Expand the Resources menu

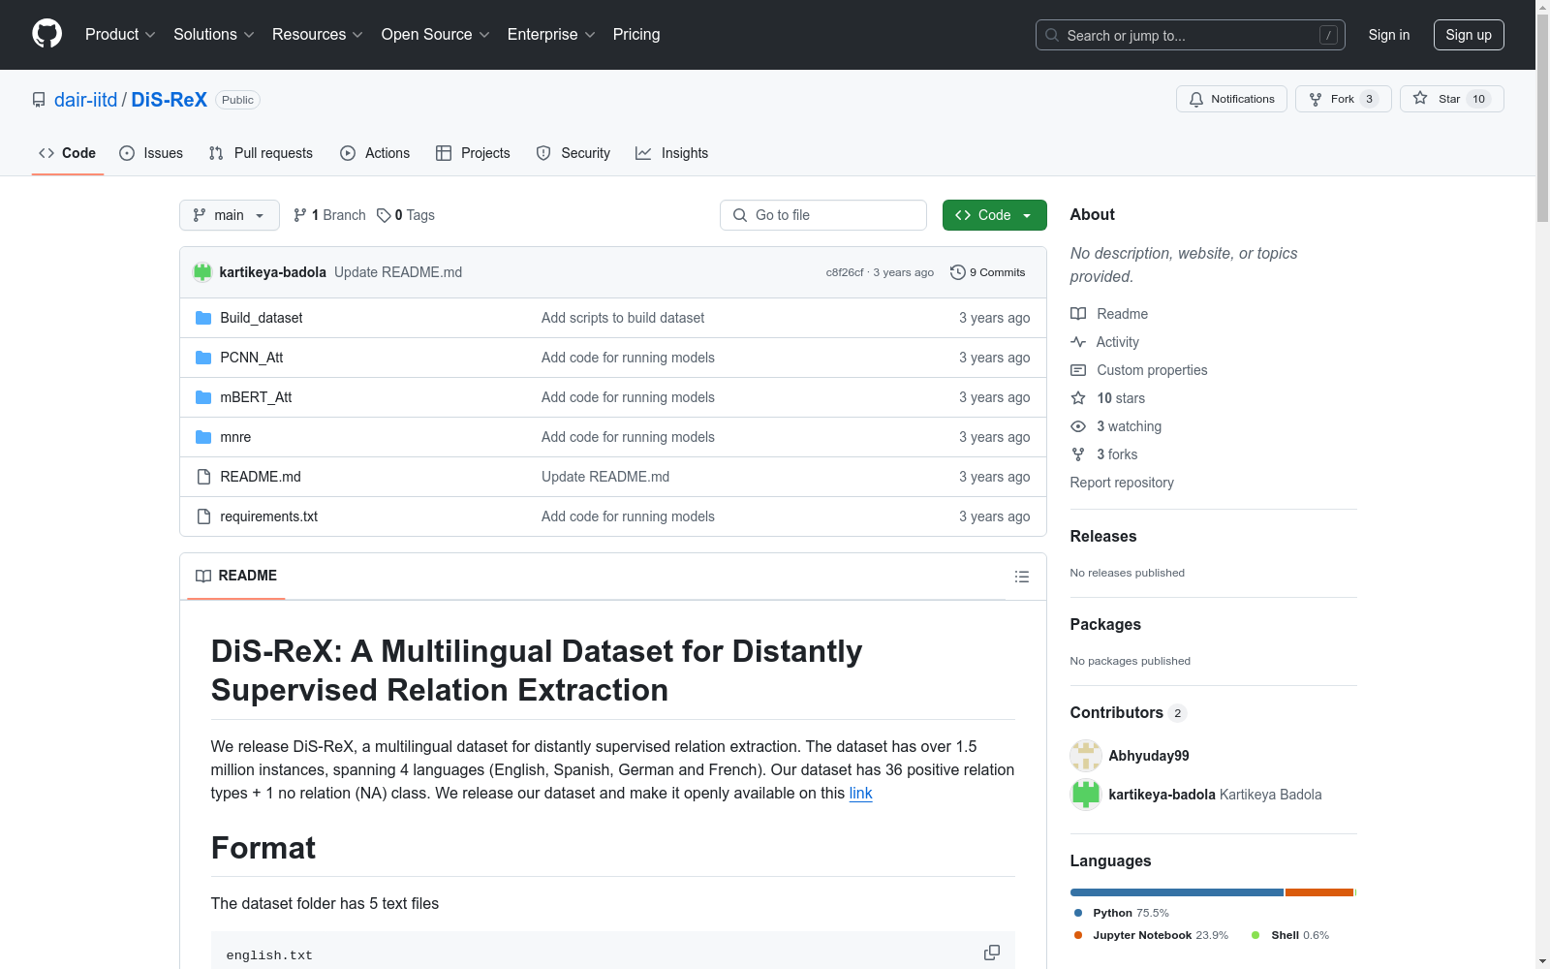pyautogui.click(x=318, y=34)
